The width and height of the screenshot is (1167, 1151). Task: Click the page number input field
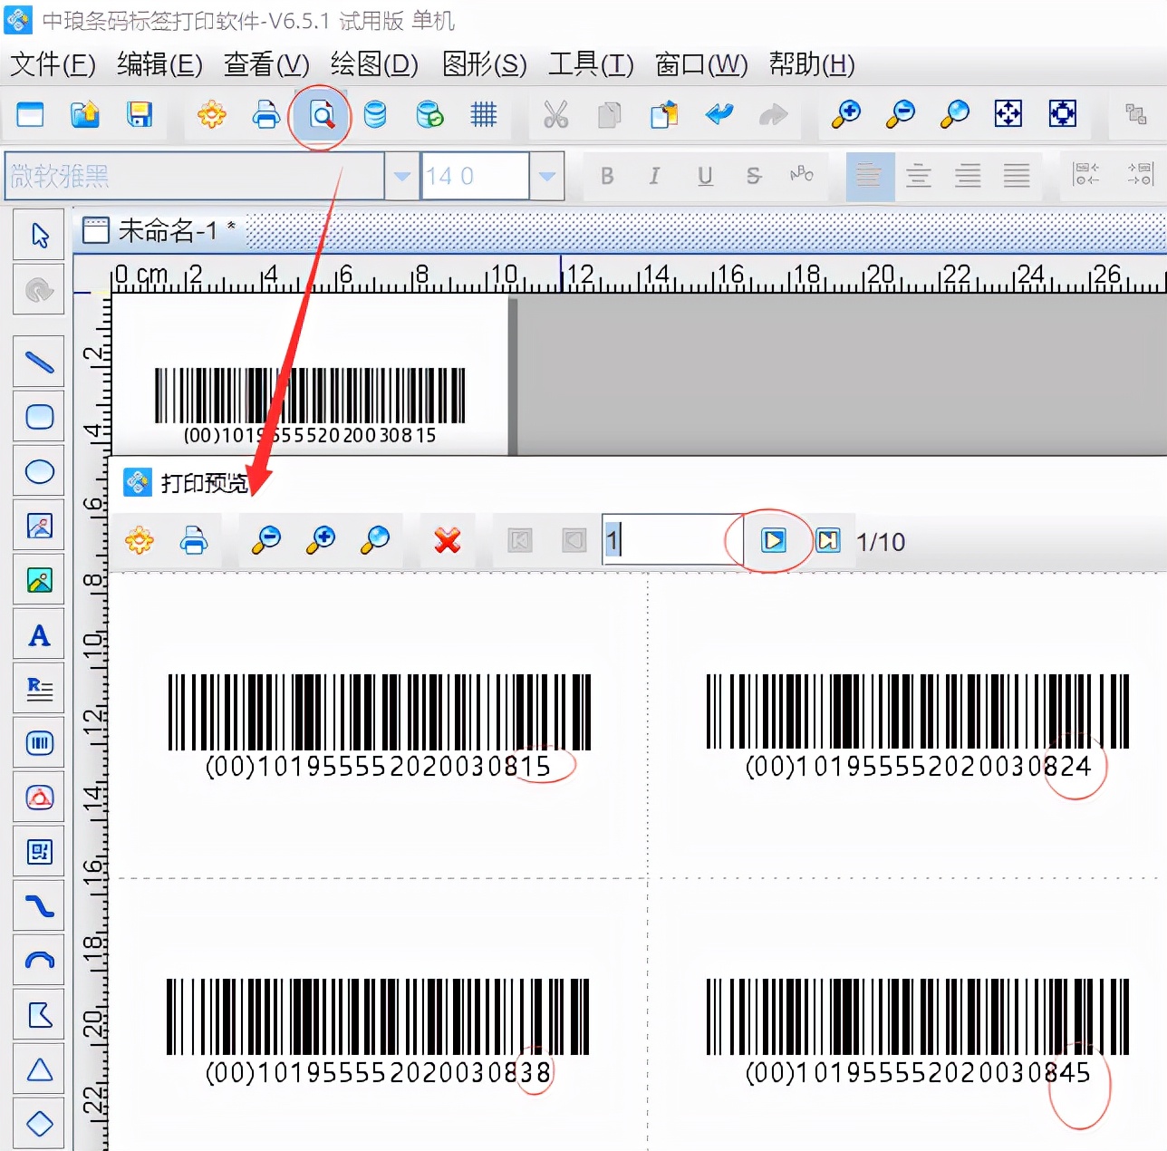[x=669, y=539]
